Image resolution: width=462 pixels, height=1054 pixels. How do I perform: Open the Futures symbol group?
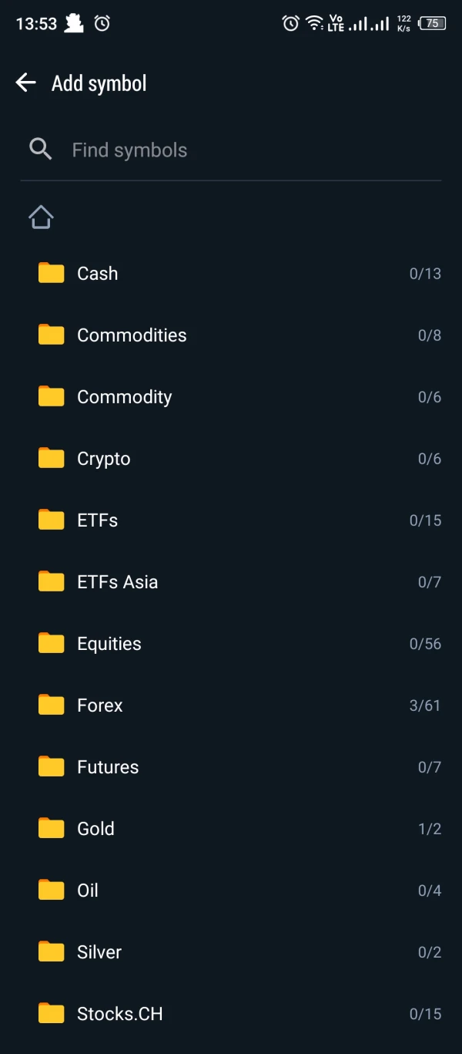(108, 767)
